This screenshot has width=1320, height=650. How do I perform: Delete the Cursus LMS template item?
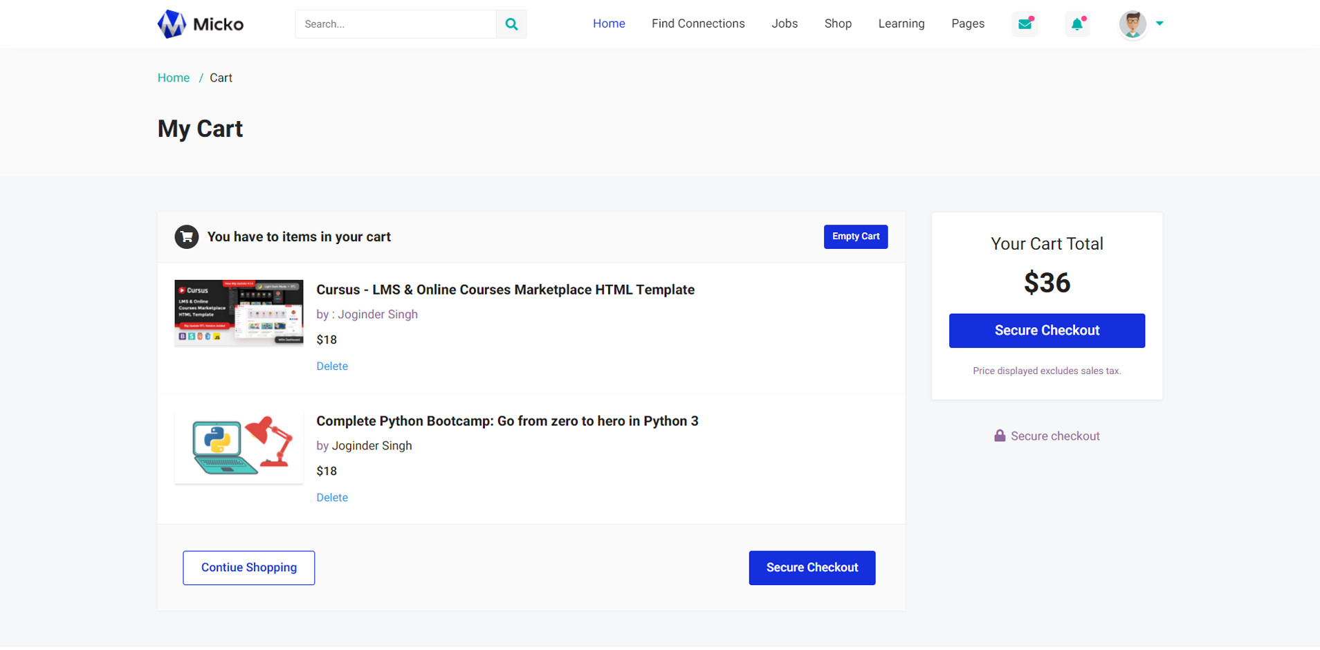click(x=332, y=366)
